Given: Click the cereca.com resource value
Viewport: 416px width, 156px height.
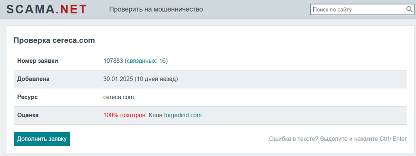Looking at the screenshot, I should pos(119,97).
